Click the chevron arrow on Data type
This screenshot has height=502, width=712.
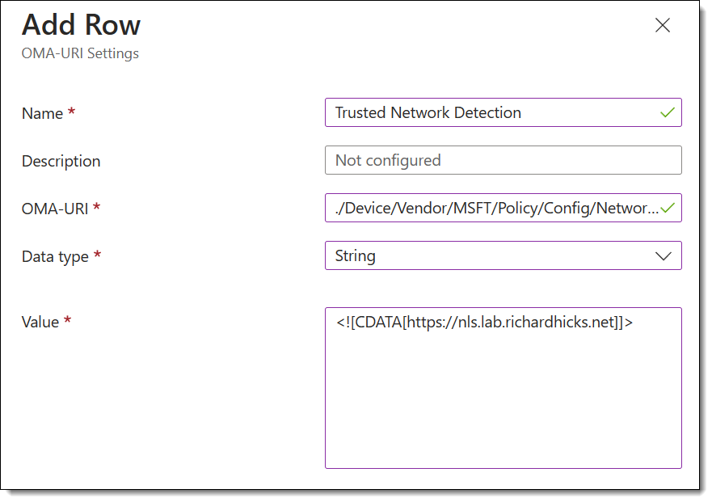[664, 256]
